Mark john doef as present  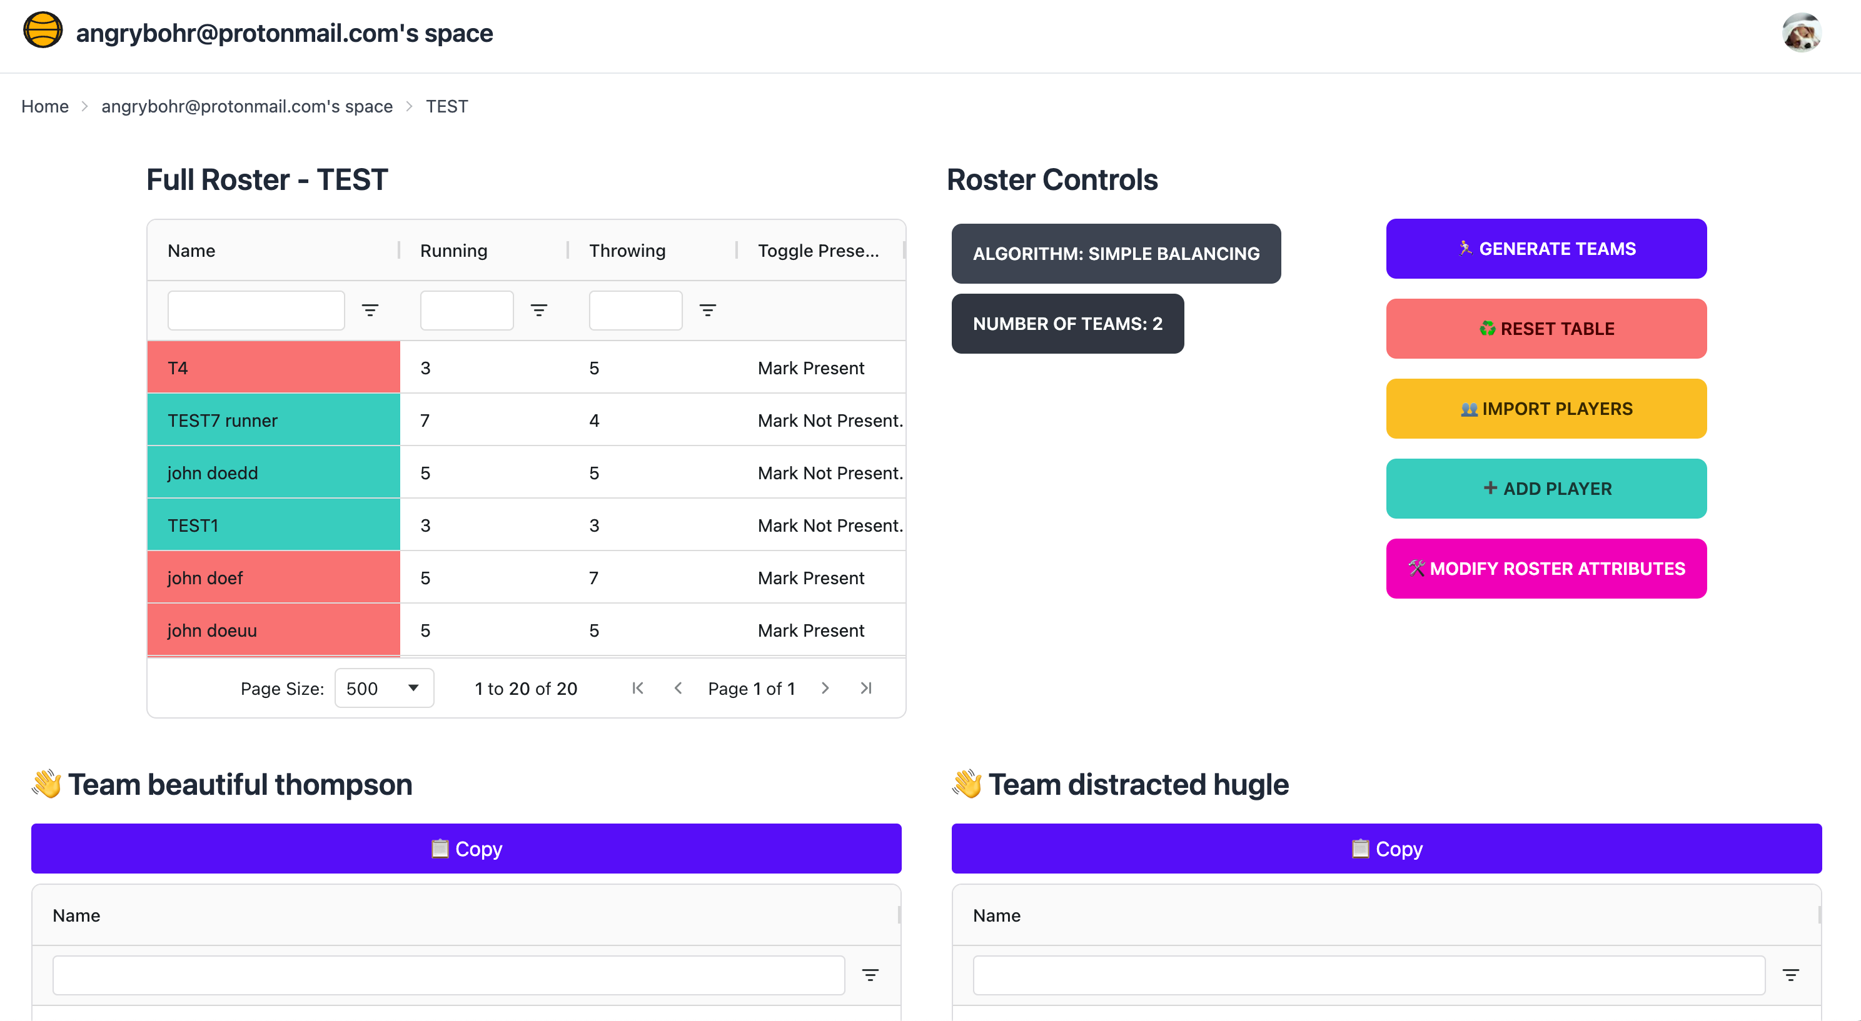(810, 579)
